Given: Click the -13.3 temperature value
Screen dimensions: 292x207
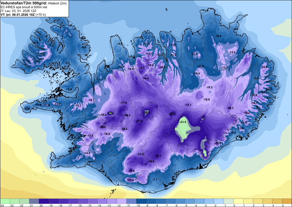Looking at the screenshot, I should coord(225,67).
